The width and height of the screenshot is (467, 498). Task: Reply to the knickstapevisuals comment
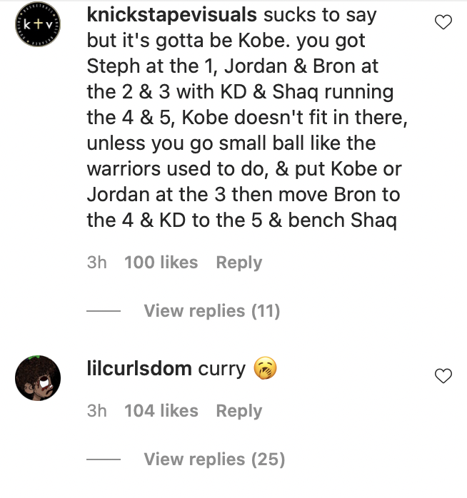click(239, 263)
